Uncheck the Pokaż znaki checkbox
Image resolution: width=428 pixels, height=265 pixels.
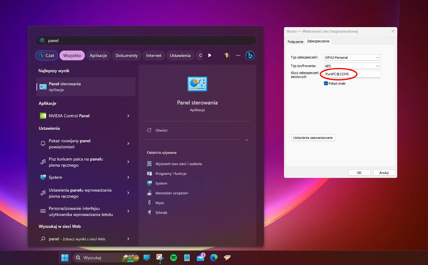[326, 83]
